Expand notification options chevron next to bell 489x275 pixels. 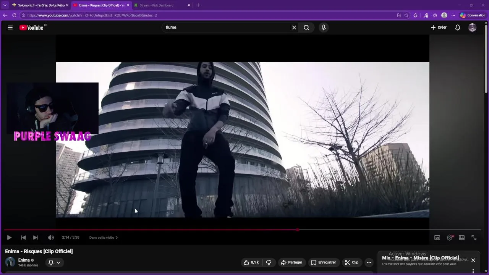coord(58,262)
